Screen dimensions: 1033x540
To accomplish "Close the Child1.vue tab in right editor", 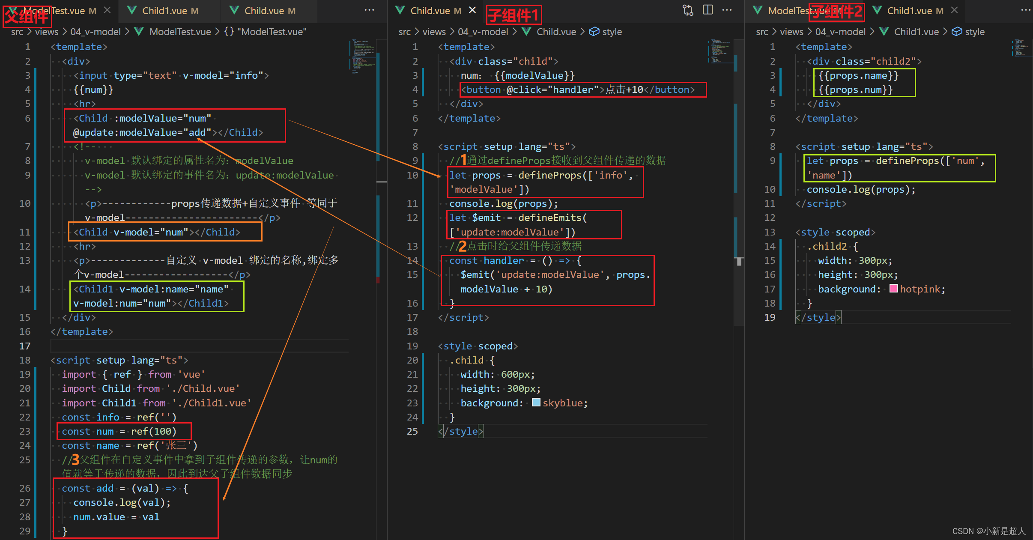I will coord(954,10).
